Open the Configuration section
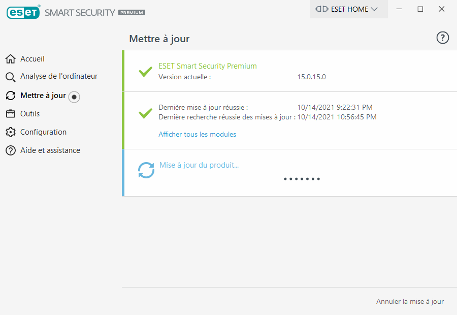The height and width of the screenshot is (315, 457). tap(44, 132)
